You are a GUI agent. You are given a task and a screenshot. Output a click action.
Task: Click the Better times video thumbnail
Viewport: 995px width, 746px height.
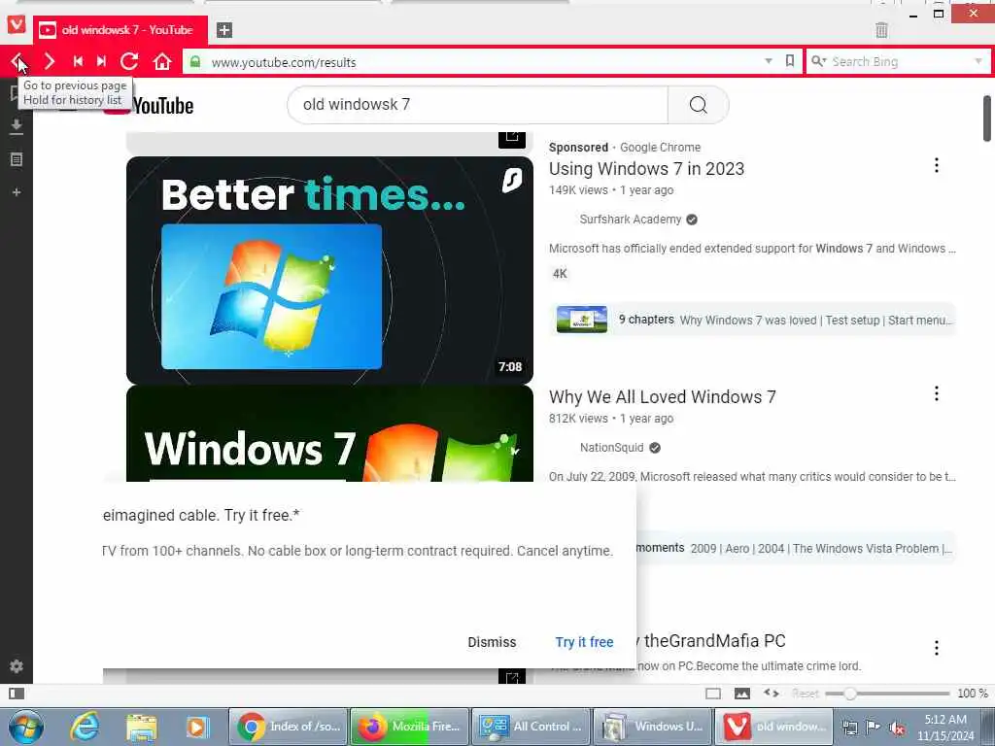[x=330, y=270]
